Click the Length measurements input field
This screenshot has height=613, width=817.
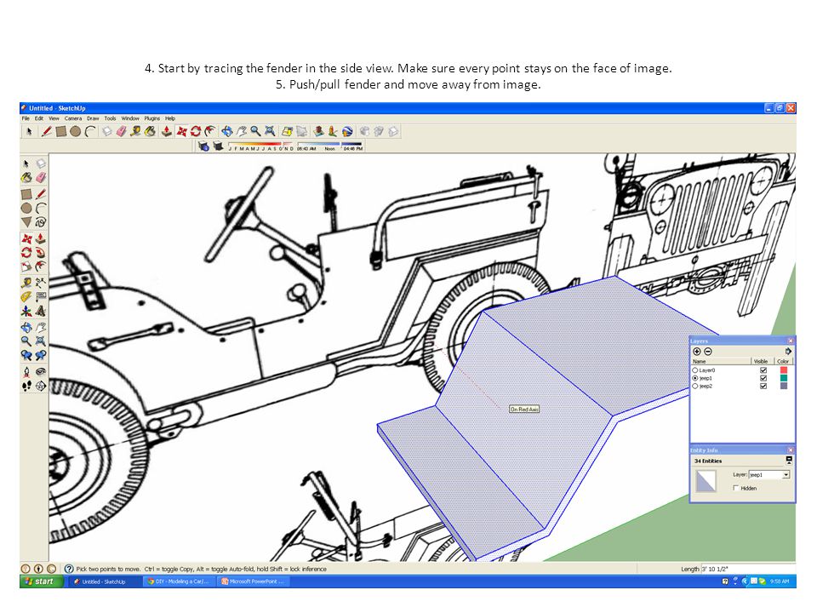click(x=747, y=569)
